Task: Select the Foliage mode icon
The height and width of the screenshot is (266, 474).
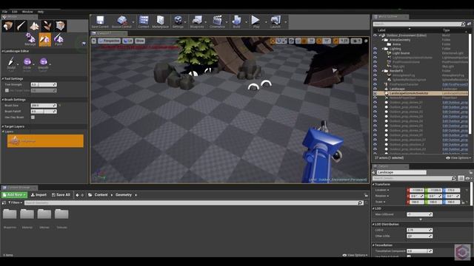Action: click(x=47, y=26)
